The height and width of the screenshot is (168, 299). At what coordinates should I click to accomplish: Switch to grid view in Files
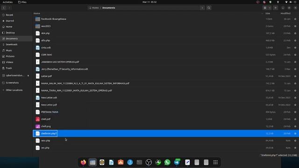(x=265, y=8)
